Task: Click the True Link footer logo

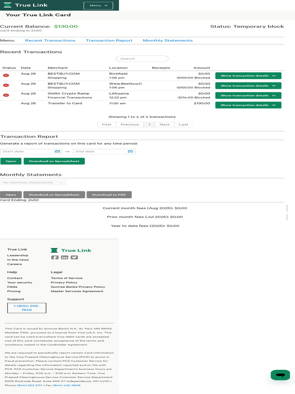Action: click(x=71, y=250)
